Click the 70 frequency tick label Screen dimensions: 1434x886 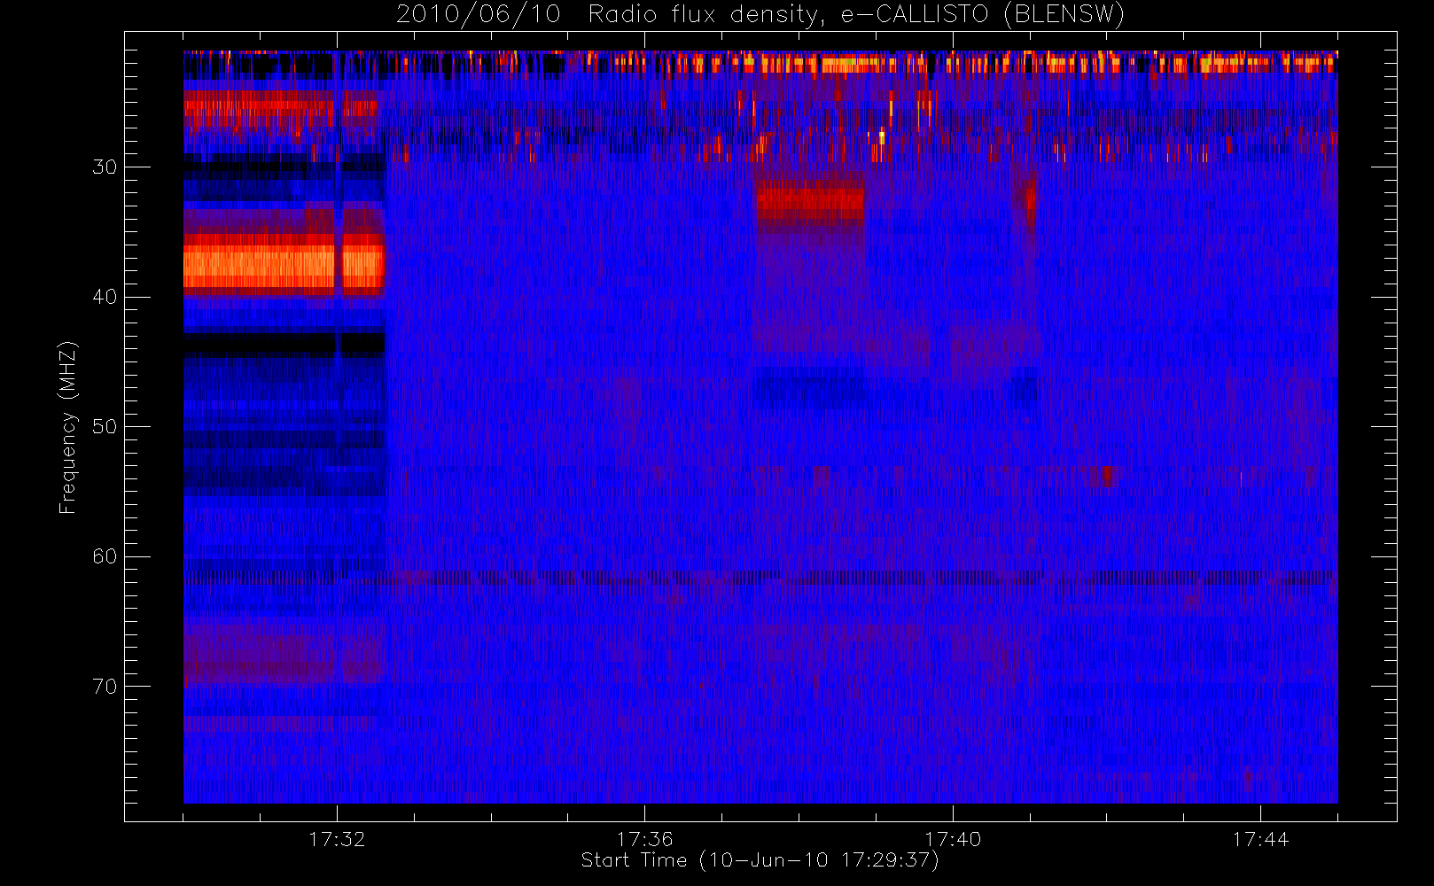pyautogui.click(x=105, y=687)
